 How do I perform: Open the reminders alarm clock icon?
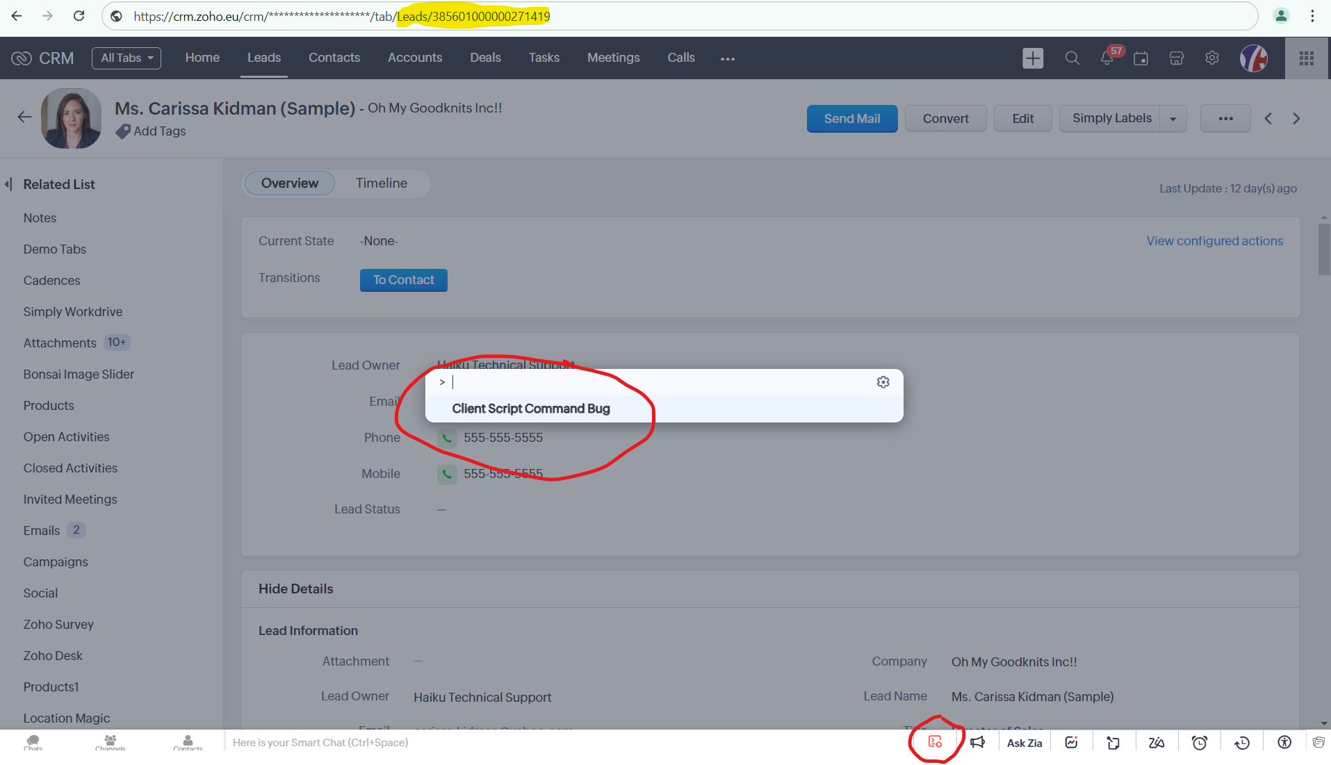tap(1200, 743)
